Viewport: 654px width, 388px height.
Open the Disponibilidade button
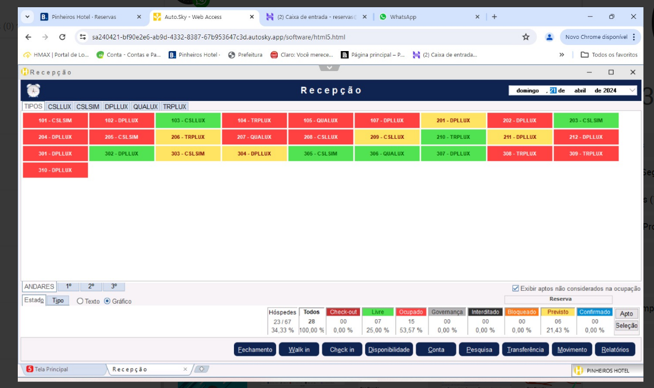pyautogui.click(x=389, y=350)
